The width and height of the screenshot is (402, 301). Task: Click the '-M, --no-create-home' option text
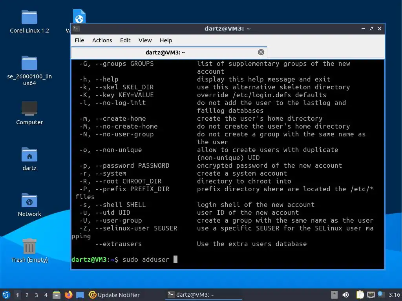[x=119, y=127]
